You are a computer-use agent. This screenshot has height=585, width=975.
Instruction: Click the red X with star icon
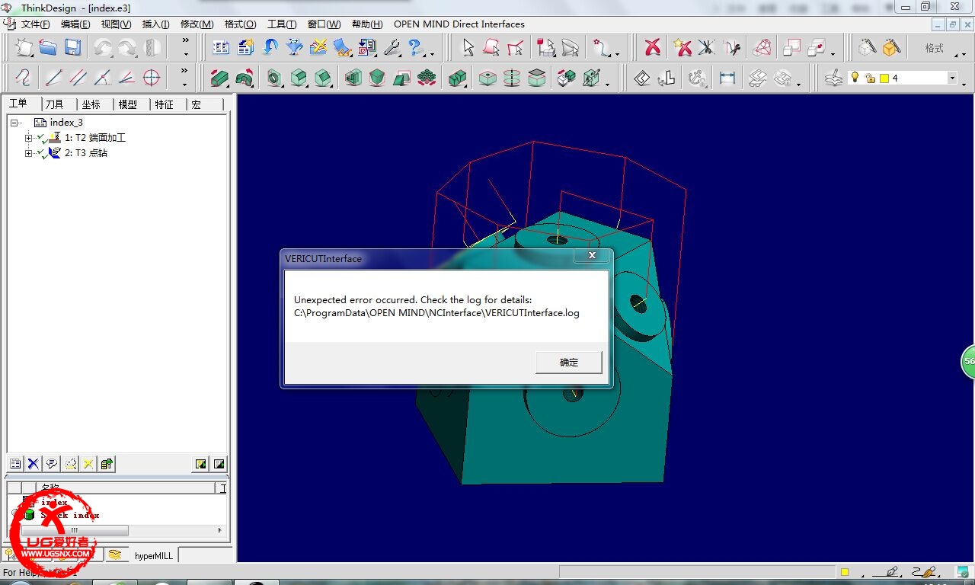tap(682, 48)
